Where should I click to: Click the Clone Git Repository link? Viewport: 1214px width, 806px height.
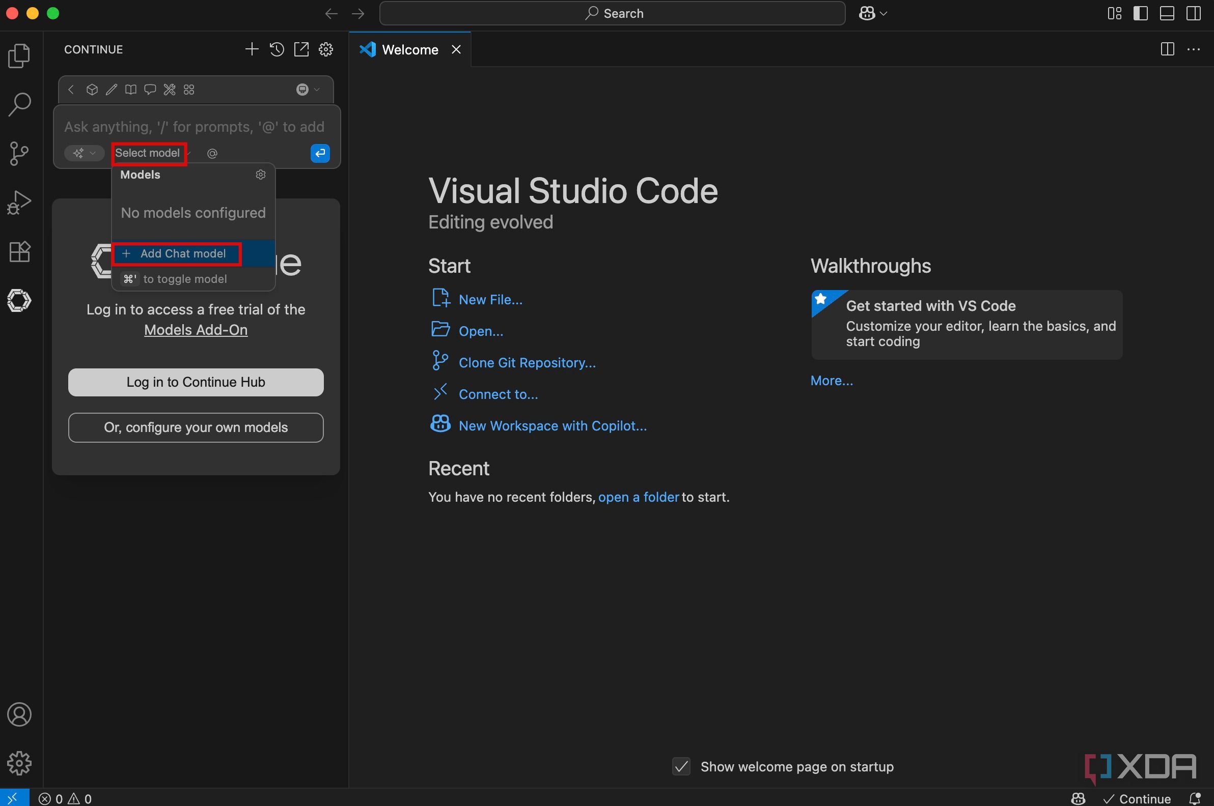tap(527, 362)
